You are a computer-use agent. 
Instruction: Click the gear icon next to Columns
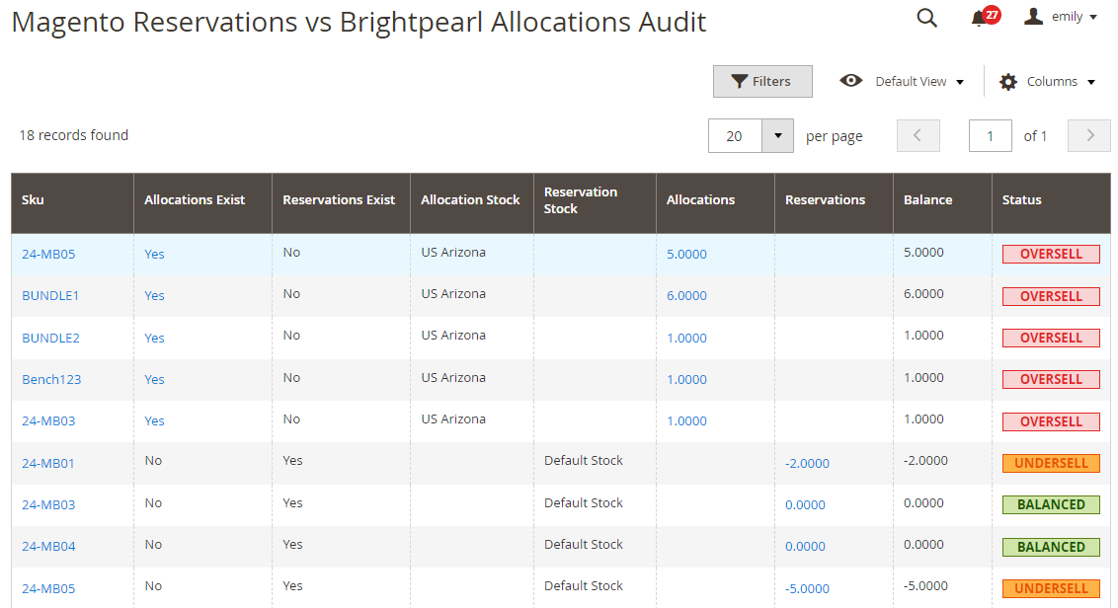click(1006, 81)
